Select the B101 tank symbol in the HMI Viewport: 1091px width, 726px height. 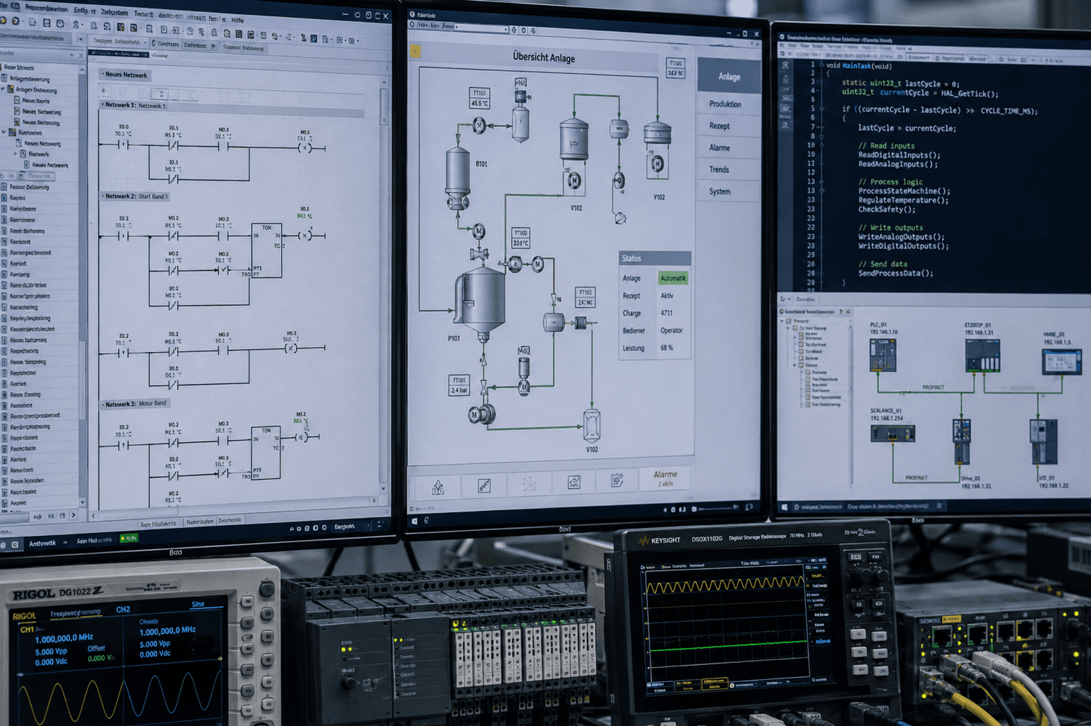click(x=458, y=177)
